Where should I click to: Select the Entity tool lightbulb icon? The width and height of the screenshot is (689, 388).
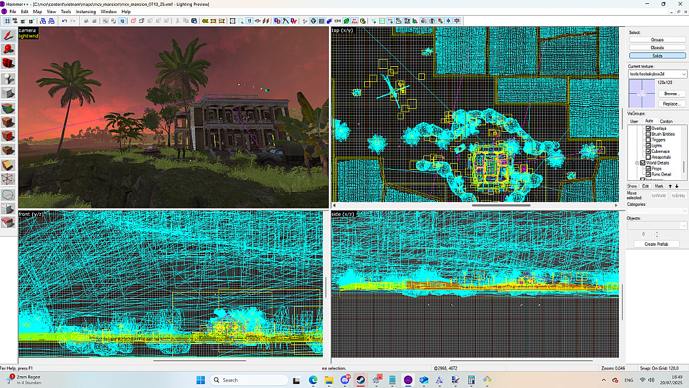[9, 78]
